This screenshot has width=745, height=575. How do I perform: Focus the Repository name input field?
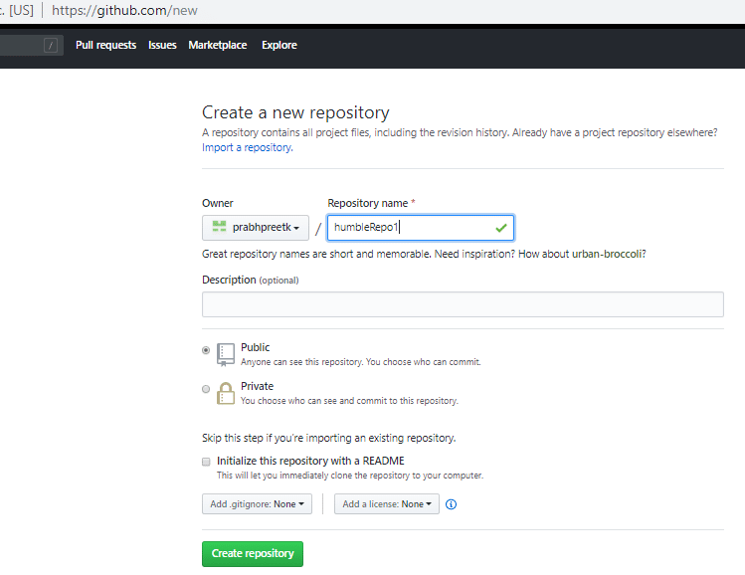(421, 228)
